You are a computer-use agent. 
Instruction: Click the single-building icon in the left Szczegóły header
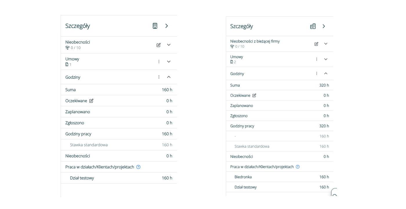[155, 26]
